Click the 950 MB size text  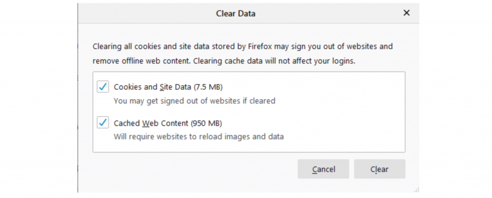(207, 123)
